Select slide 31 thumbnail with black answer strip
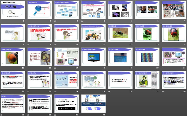Screen dimensions: 187x116 pos(67,104)
